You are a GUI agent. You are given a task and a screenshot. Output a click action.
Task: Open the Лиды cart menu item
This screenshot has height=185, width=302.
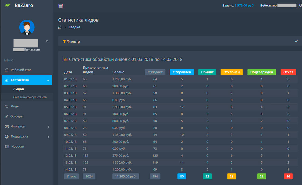coord(15,106)
